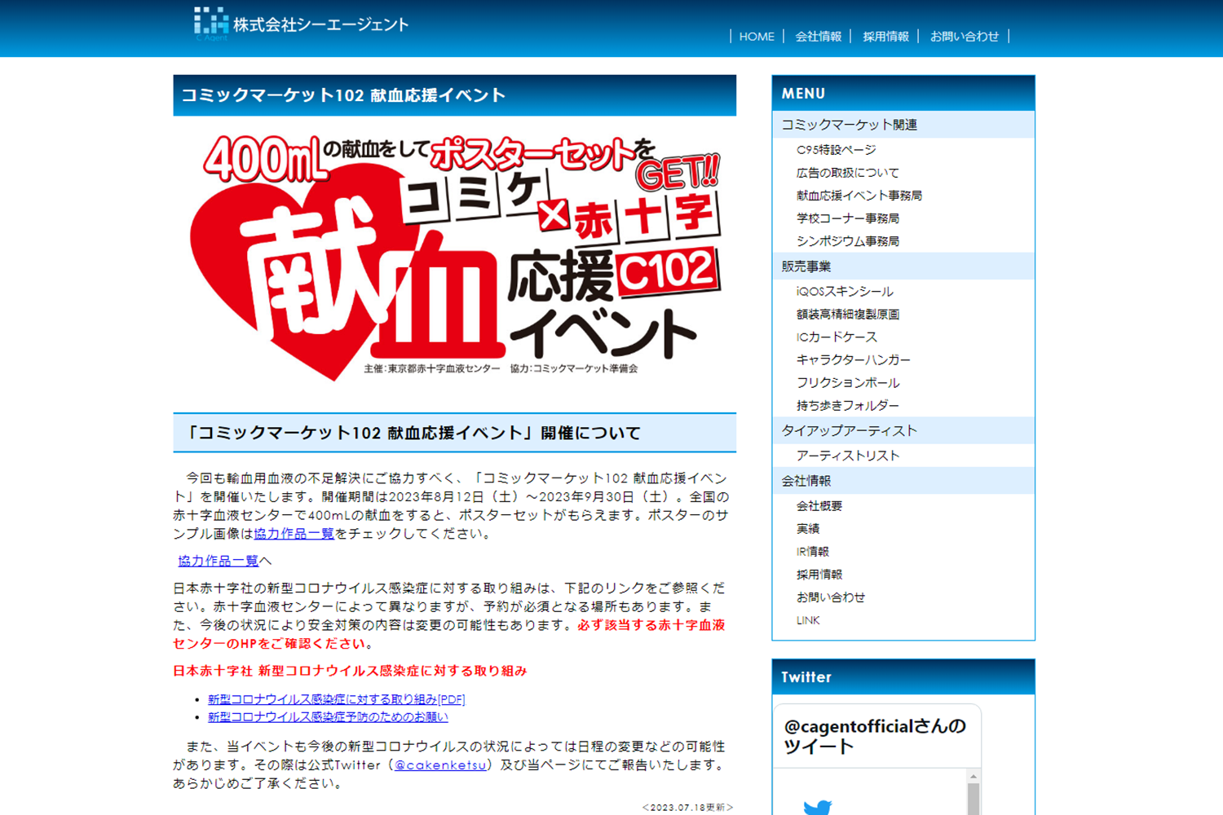Select 採用情報 in the top navigation
The height and width of the screenshot is (815, 1223).
(885, 37)
